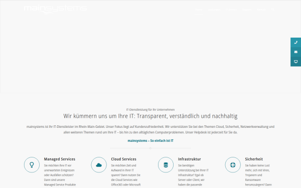Screen dimensions: 301x188
Task: Click the 'Wir kümmern uns um Ihre IT' headline
Action: point(150,116)
